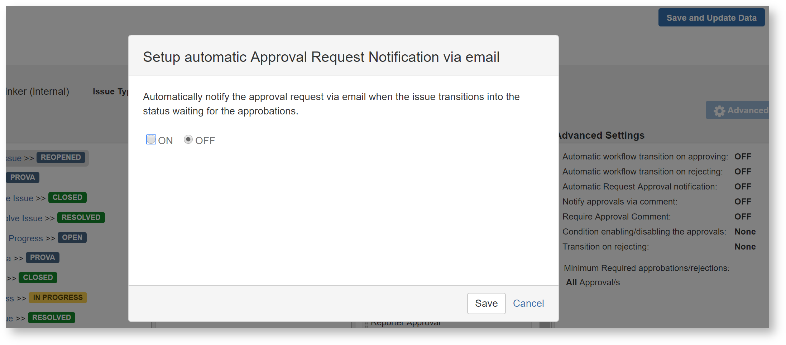Click Minimum Required approbations/rejections setting
The height and width of the screenshot is (345, 786).
[x=646, y=268]
